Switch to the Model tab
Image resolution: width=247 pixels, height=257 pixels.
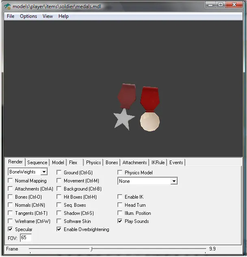click(58, 163)
